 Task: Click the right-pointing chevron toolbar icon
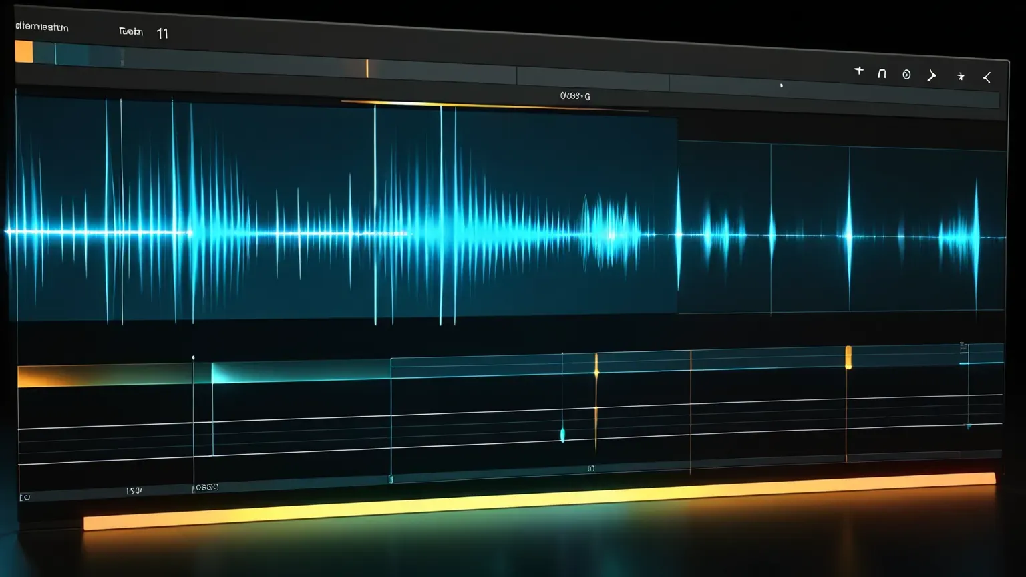coord(932,75)
